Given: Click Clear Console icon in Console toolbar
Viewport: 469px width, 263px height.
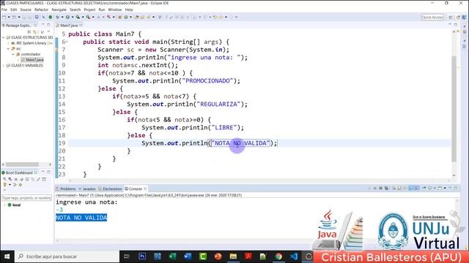Looking at the screenshot, I should 394,188.
